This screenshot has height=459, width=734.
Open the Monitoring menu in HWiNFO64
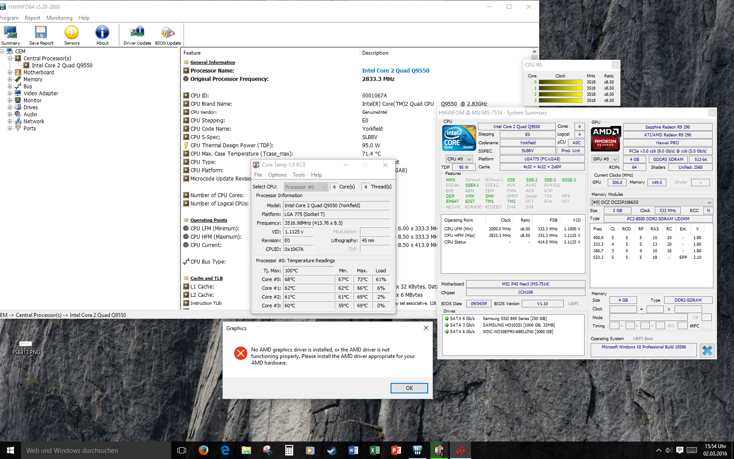[x=59, y=18]
